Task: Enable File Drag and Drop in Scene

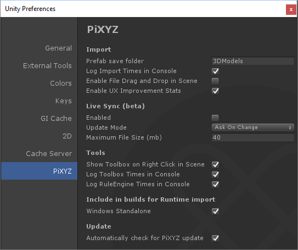Action: (215, 81)
